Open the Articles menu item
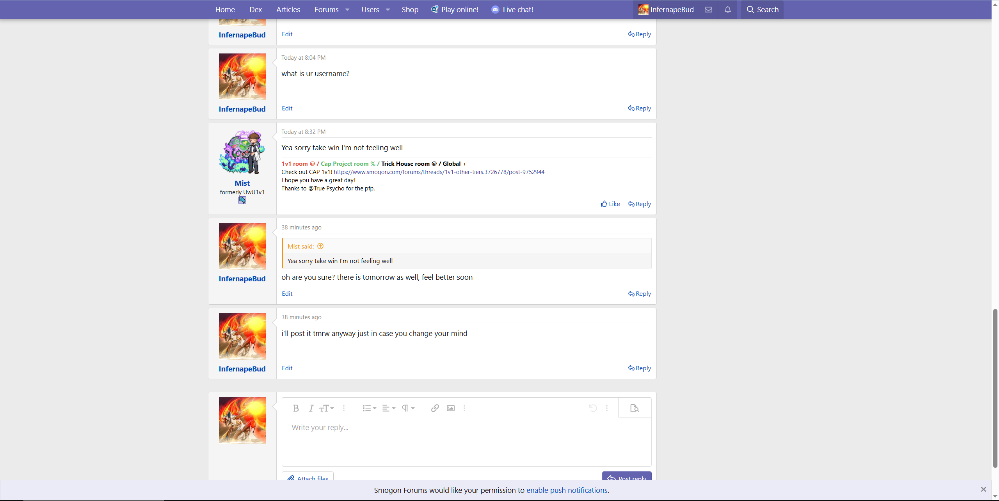Screen dimensions: 999x501 pyautogui.click(x=288, y=9)
